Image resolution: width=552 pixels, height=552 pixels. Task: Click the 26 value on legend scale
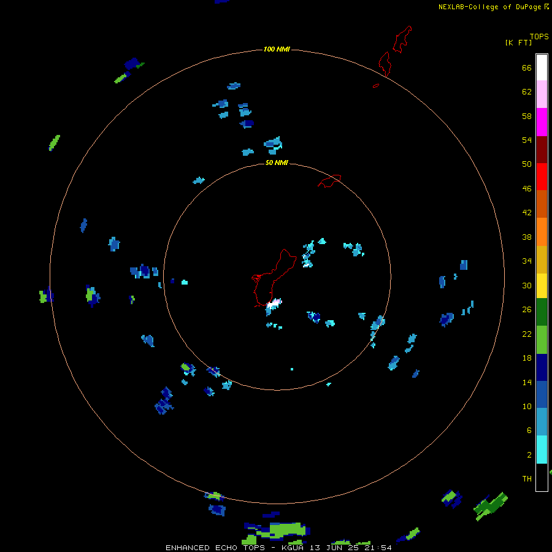tap(527, 310)
